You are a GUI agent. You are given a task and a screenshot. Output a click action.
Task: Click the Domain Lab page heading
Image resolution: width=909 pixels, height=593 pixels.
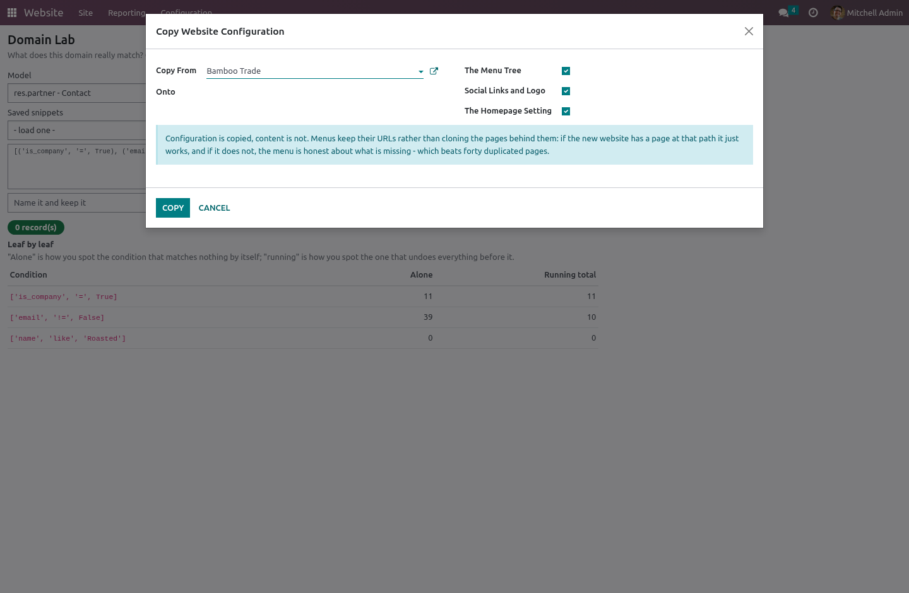[x=41, y=40]
